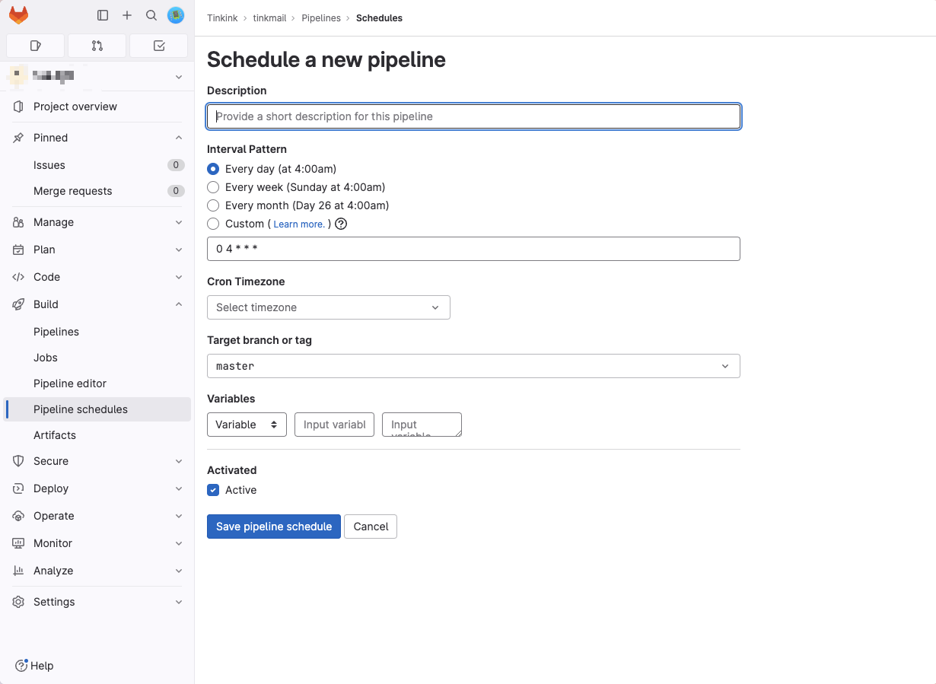Open the target branch master dropdown

pos(473,366)
